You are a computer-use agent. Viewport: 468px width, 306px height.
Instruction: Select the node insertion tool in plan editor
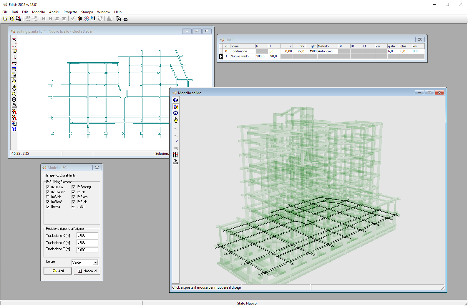(x=14, y=39)
